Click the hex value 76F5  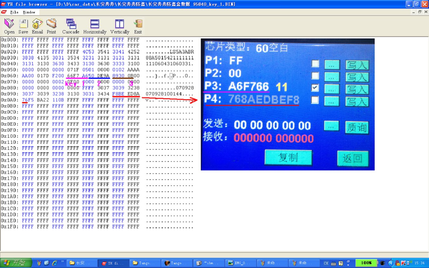[x=28, y=100]
